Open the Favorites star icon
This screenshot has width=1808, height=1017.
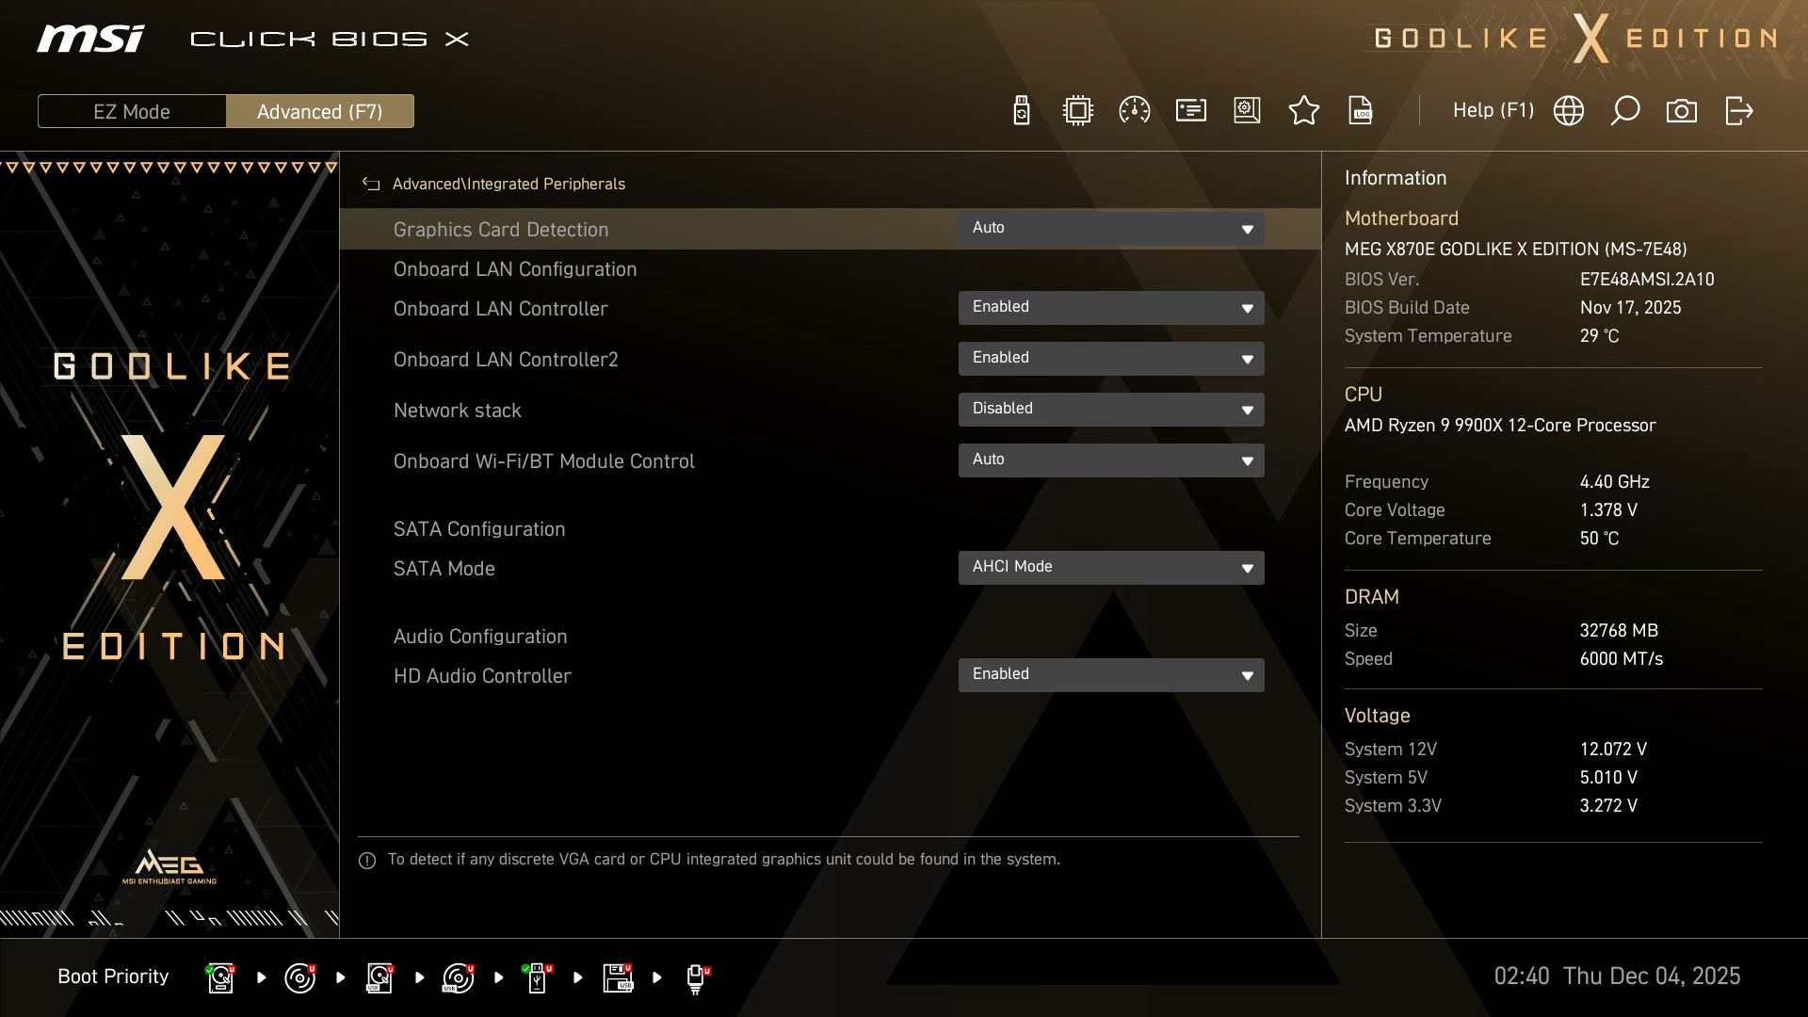[1304, 110]
